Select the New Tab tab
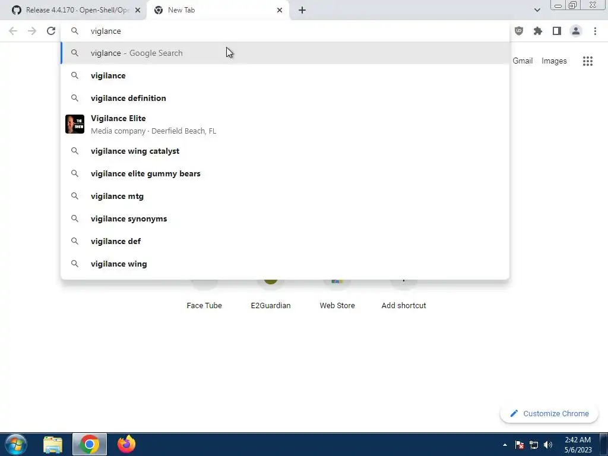Viewport: 608px width, 456px height. 217,10
